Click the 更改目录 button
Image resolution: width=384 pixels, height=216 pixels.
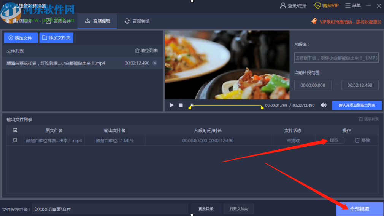point(206,209)
